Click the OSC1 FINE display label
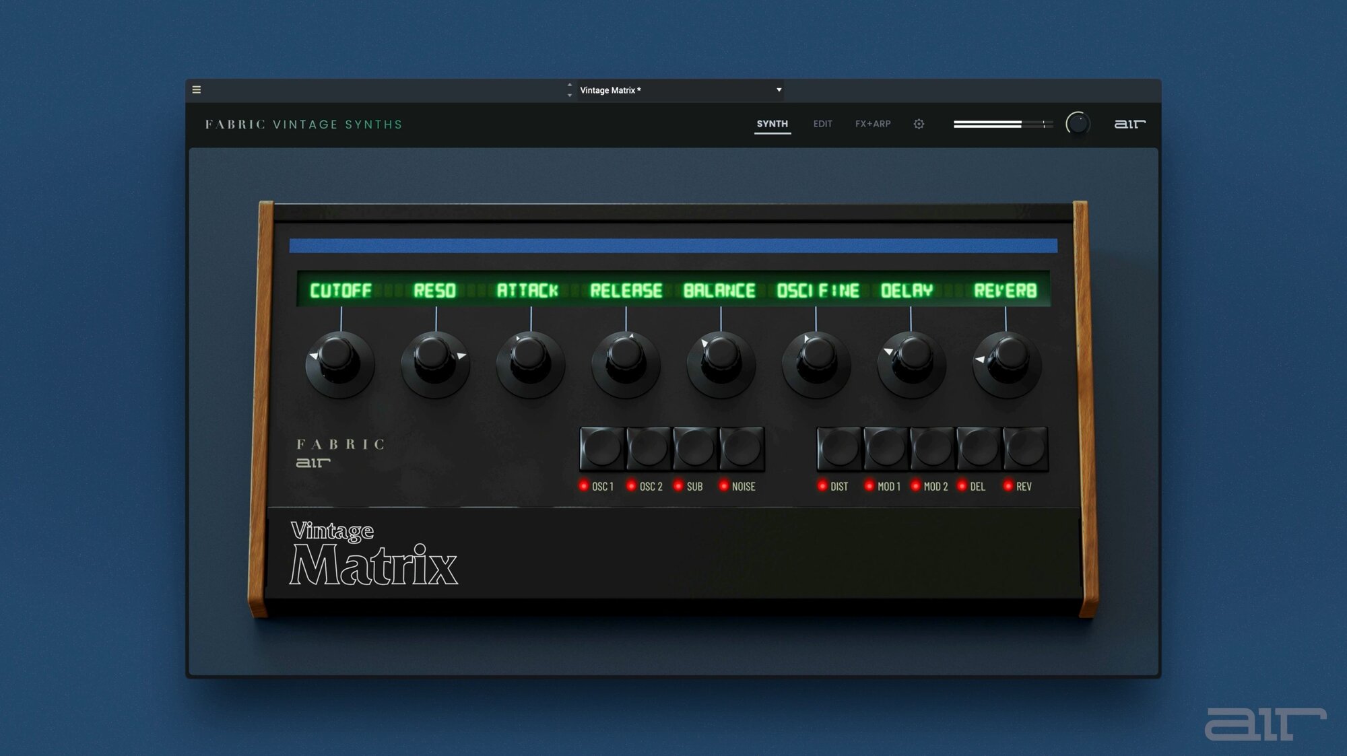Image resolution: width=1347 pixels, height=756 pixels. pyautogui.click(x=818, y=291)
